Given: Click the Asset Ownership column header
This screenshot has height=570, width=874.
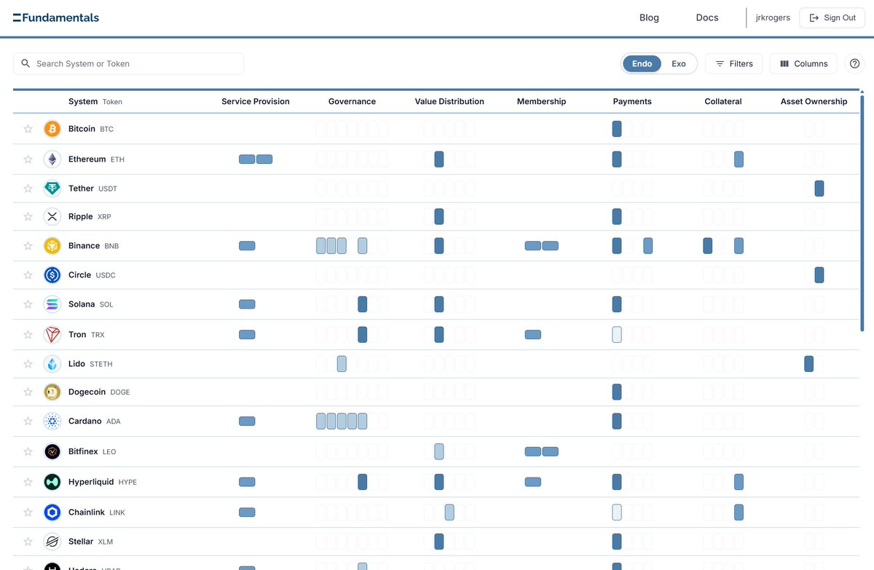Looking at the screenshot, I should [814, 101].
